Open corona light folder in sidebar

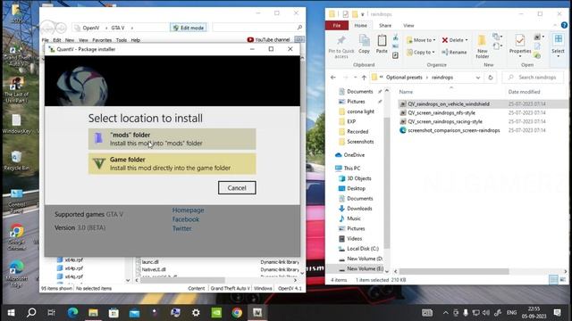tap(356, 111)
